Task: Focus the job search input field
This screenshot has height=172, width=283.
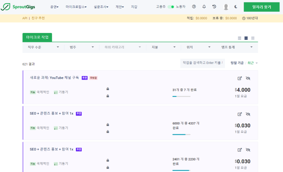Action: tap(202, 63)
